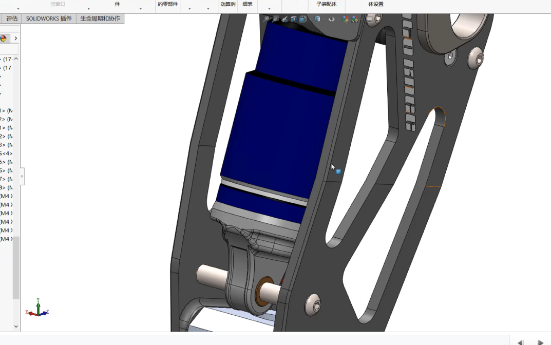The height and width of the screenshot is (345, 551).
Task: Click the Zoom to Area magnifier icon
Action: coord(276,20)
